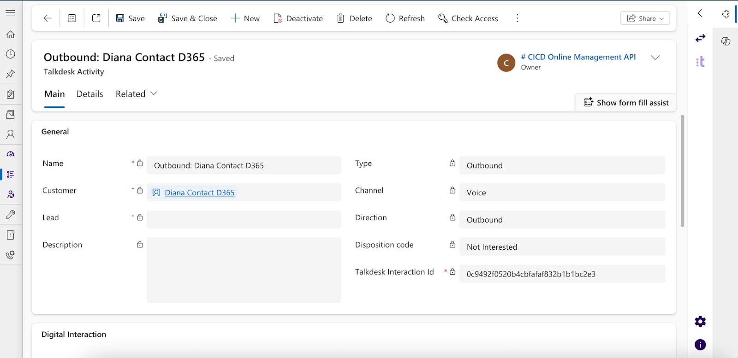Open the selected list sidebar icon
The height and width of the screenshot is (358, 738).
pyautogui.click(x=10, y=175)
